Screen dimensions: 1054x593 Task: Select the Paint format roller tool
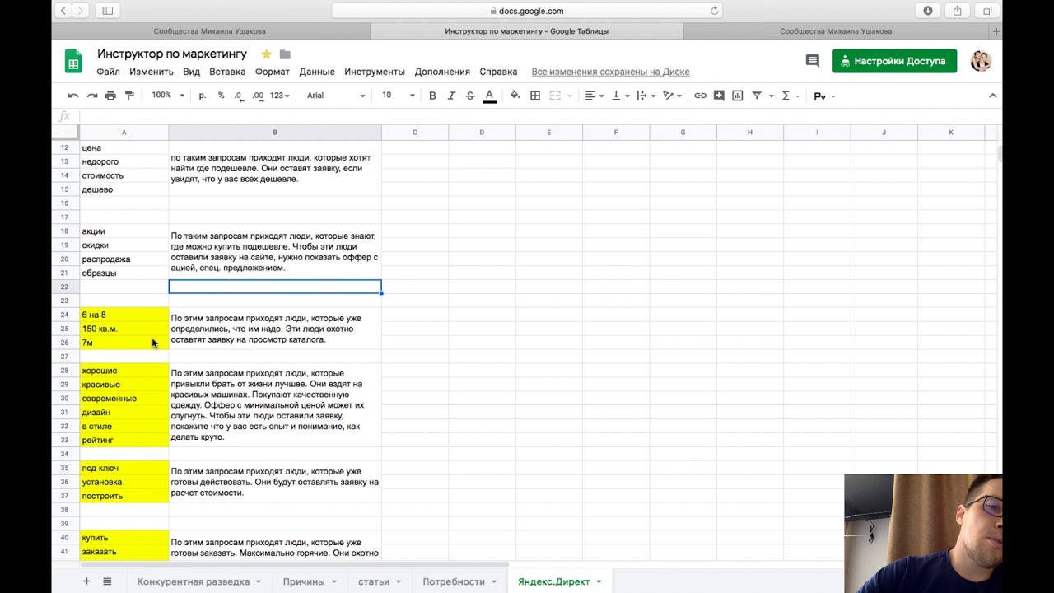pos(129,96)
